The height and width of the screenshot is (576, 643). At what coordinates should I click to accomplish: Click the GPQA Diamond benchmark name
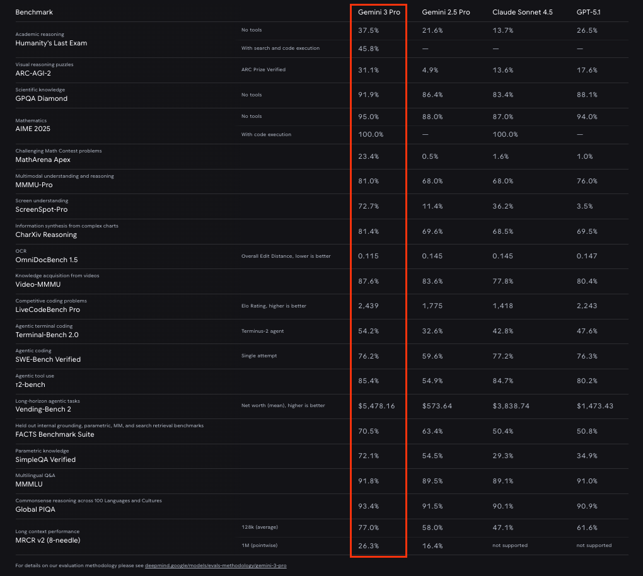(42, 98)
